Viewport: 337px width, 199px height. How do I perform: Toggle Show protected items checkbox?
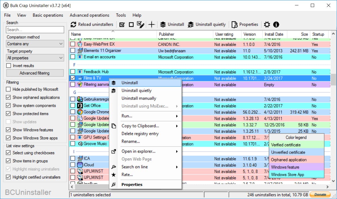tap(8, 113)
